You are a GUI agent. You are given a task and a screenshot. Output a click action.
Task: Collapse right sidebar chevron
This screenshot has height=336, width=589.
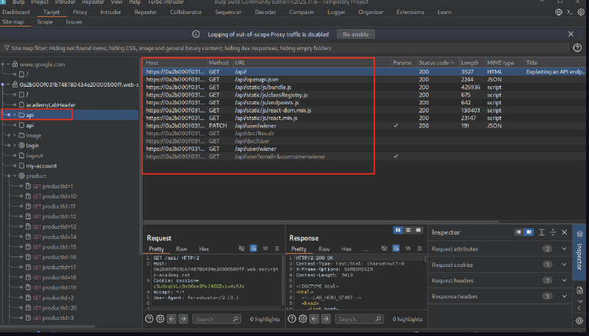click(579, 308)
